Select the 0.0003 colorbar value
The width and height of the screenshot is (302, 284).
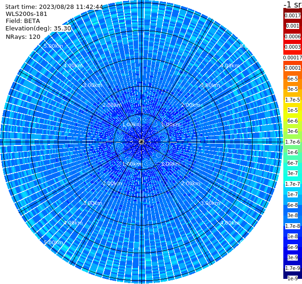(293, 47)
